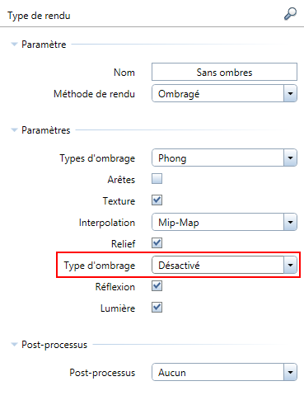Click the arrow button beside Ombragé
Image resolution: width=304 pixels, height=400 pixels.
tap(290, 93)
